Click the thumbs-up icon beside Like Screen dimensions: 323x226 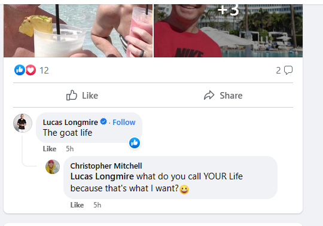pyautogui.click(x=72, y=95)
